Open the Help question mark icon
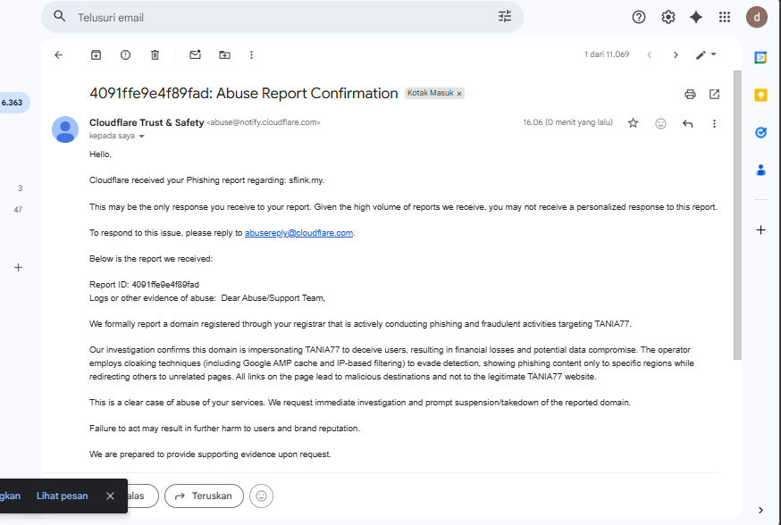Screen dimensions: 781x525 (639, 18)
